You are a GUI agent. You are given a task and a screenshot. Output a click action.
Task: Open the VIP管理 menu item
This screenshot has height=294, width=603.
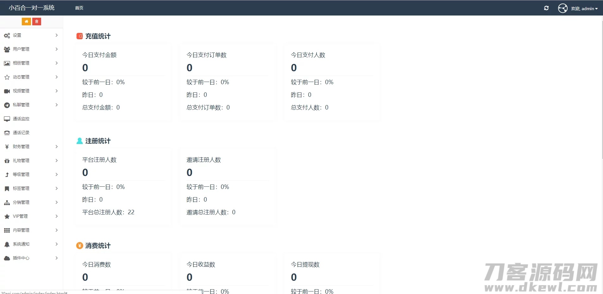20,216
